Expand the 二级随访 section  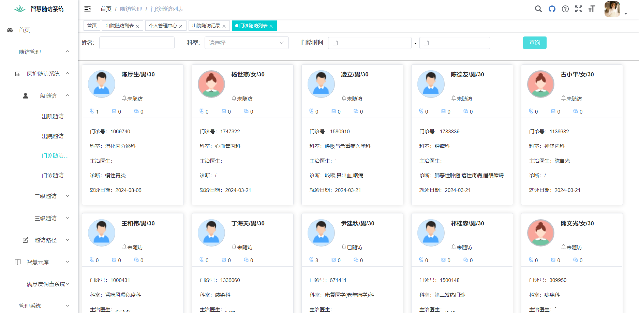click(45, 196)
